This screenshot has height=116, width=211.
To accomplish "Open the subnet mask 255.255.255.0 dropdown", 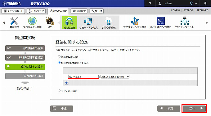I will tap(115, 77).
